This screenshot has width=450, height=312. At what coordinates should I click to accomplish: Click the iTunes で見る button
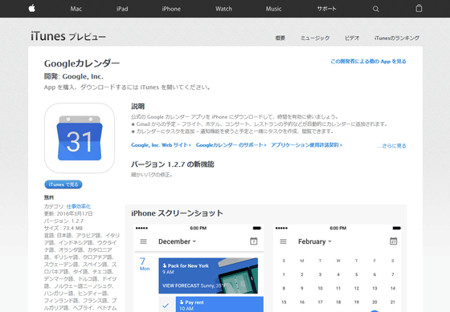(63, 184)
